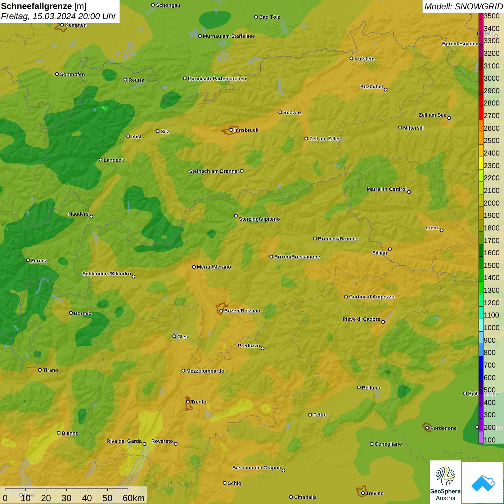Viewport: 504px width, 504px height.
Task: Click the 1000 m cyan legend swatch
Action: coord(481,325)
